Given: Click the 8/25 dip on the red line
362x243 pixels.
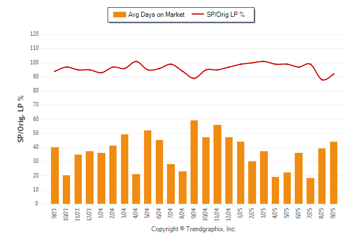Looking at the screenshot, I should (323, 80).
